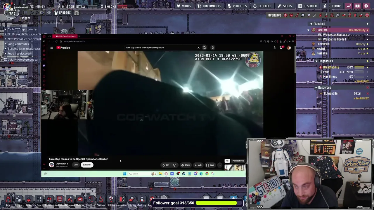Open the Furniture build category
This screenshot has width=374, height=210.
click(x=91, y=201)
